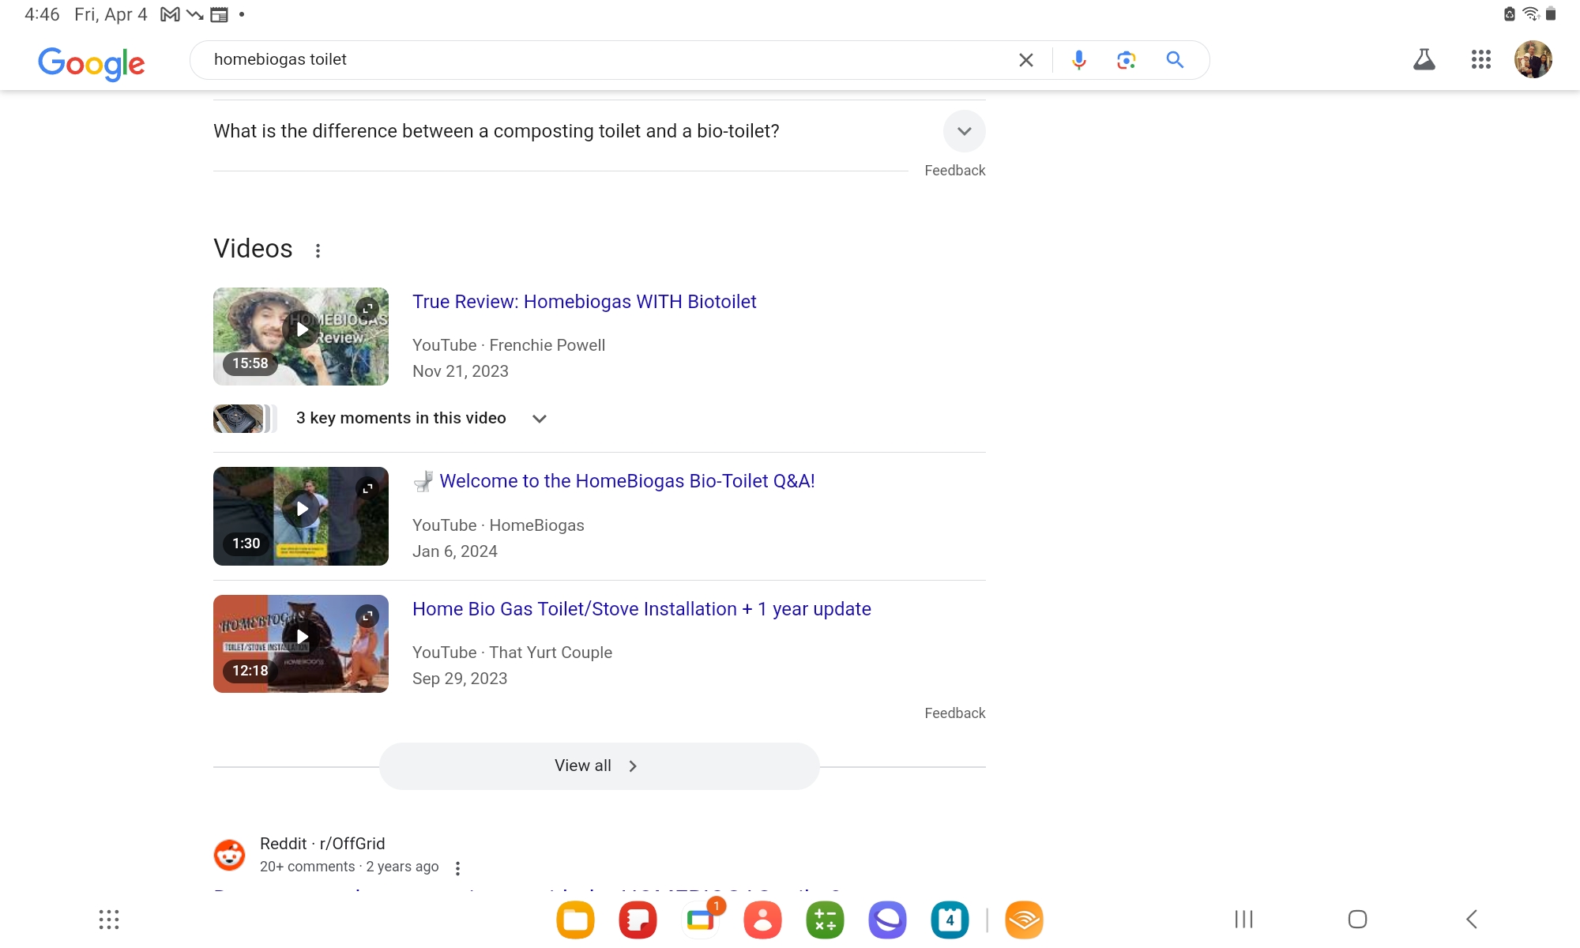
Task: Click the blue search magnifier icon
Action: tap(1175, 60)
